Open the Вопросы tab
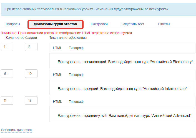The height and width of the screenshot is (138, 196). coord(13,24)
